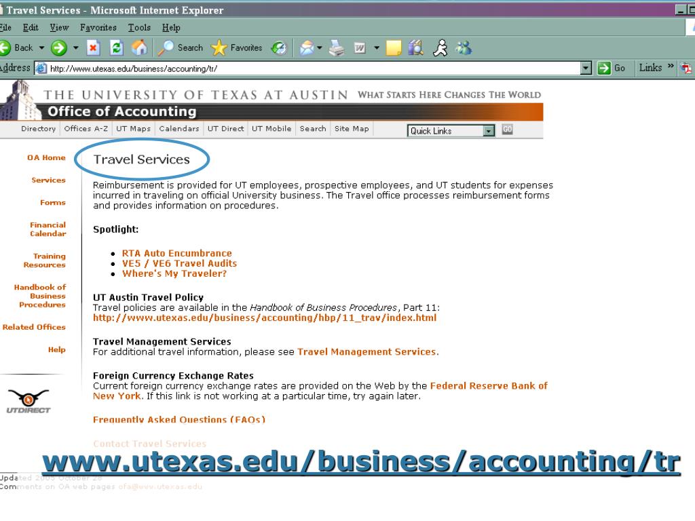Open Handbook of Business Procedures sidebar link
Image resolution: width=695 pixels, height=521 pixels.
pyautogui.click(x=40, y=296)
